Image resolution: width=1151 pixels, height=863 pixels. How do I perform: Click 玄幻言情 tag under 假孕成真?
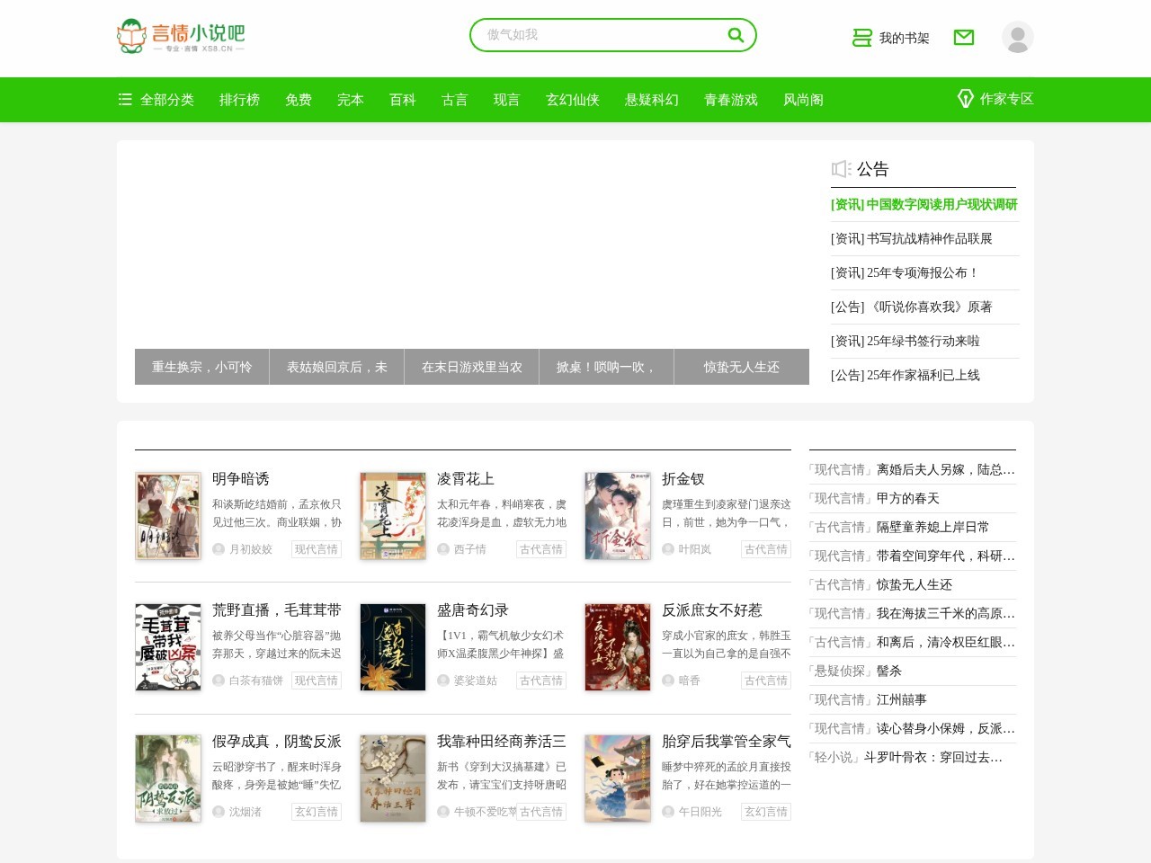point(317,812)
